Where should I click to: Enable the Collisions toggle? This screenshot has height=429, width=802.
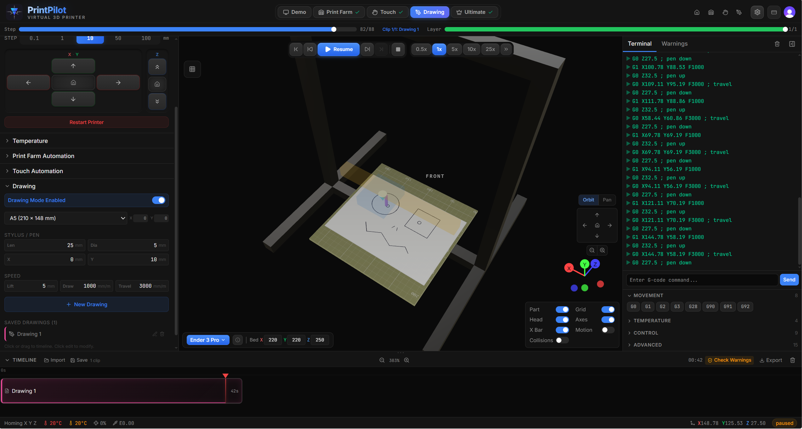[x=562, y=340]
